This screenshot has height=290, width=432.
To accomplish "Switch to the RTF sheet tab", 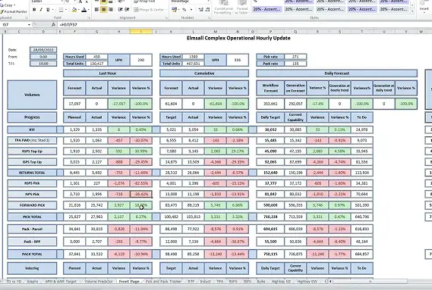I will click(x=191, y=282).
